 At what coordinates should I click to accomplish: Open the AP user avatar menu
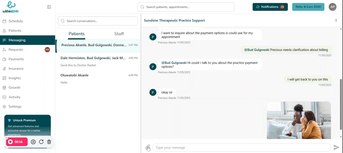coord(333,7)
